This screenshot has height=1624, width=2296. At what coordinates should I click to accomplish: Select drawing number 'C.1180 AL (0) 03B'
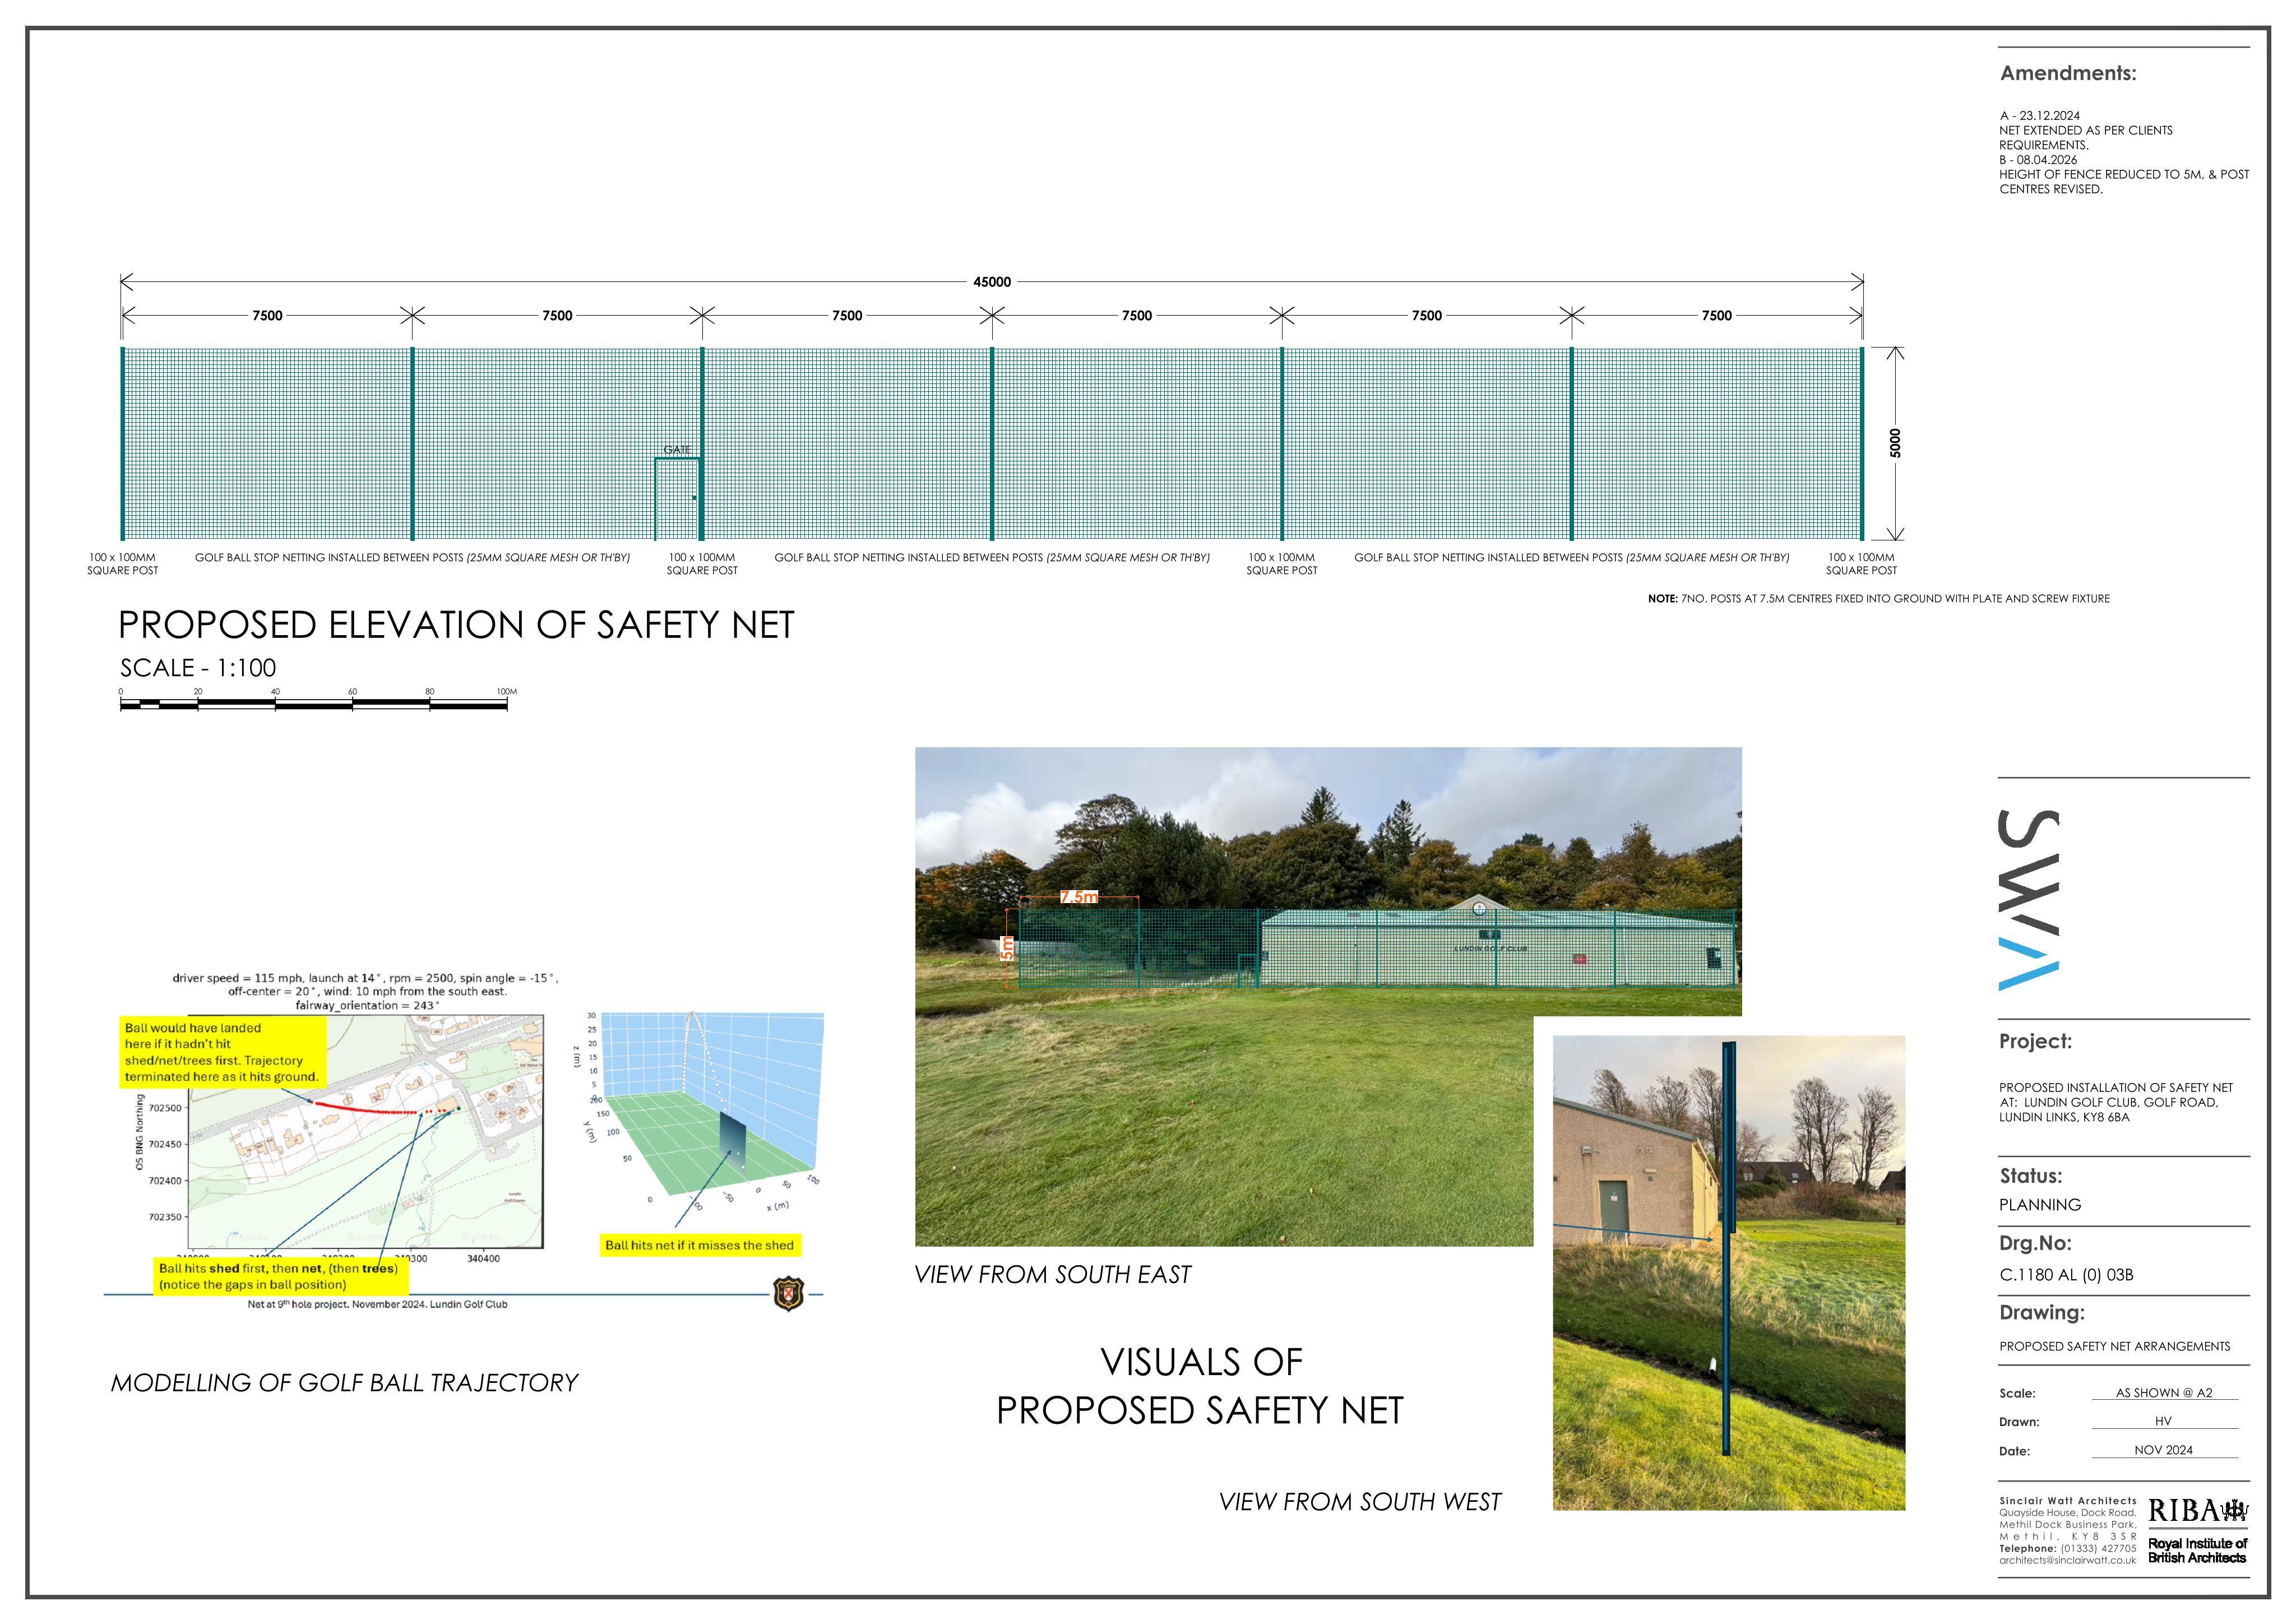(2066, 1275)
